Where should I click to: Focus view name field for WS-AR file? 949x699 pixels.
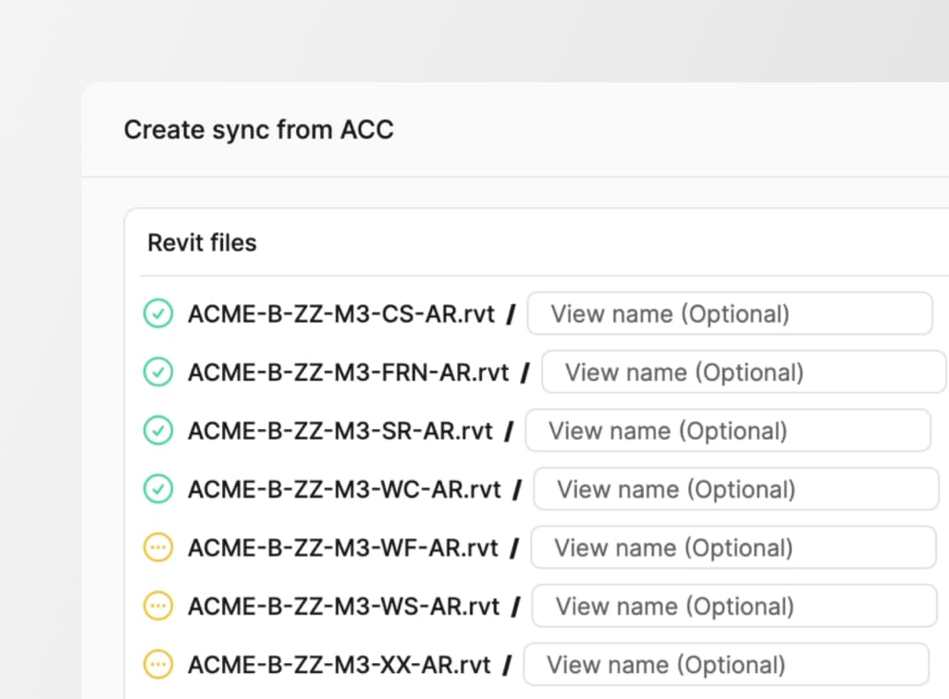click(734, 607)
